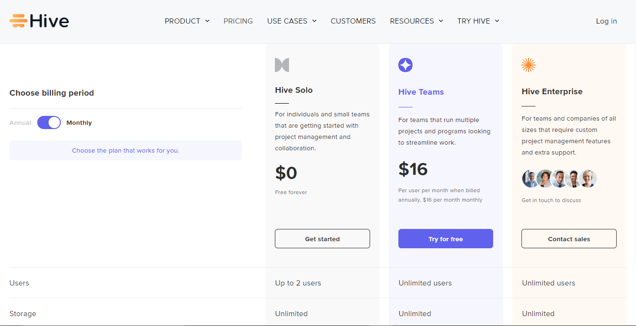Open the Resources dropdown menu
The height and width of the screenshot is (326, 636).
[x=416, y=21]
